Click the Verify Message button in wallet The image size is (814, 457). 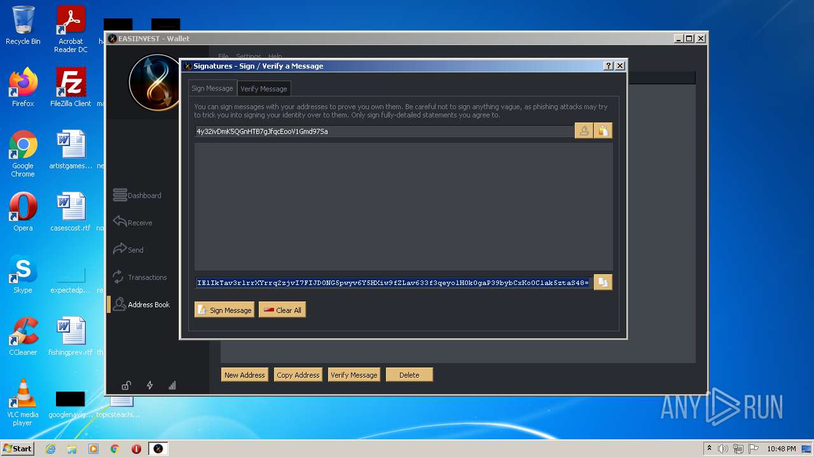click(x=354, y=375)
